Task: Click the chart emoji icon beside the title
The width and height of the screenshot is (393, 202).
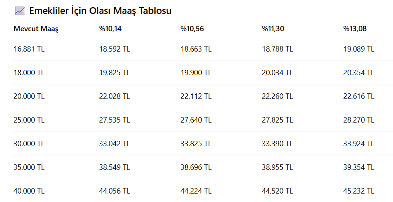Action: pyautogui.click(x=20, y=11)
